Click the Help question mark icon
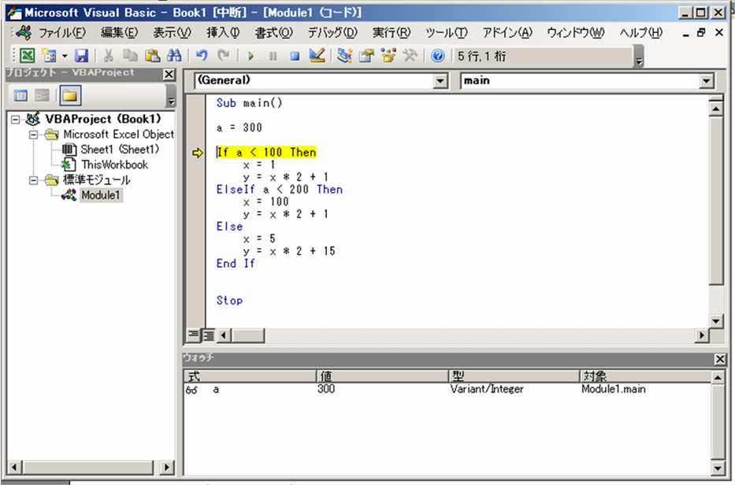 click(x=438, y=56)
